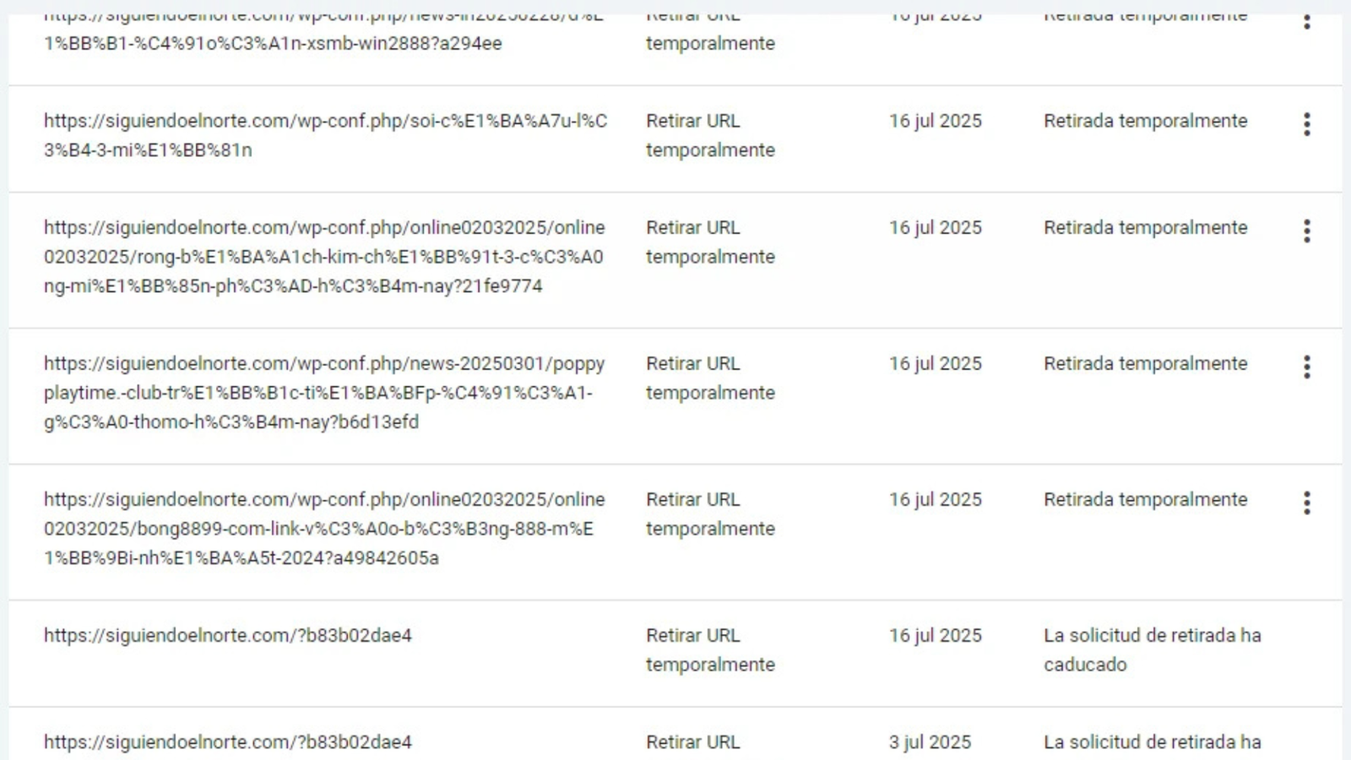Open the options menu for the soi-c URL row
The width and height of the screenshot is (1351, 760).
coord(1306,124)
